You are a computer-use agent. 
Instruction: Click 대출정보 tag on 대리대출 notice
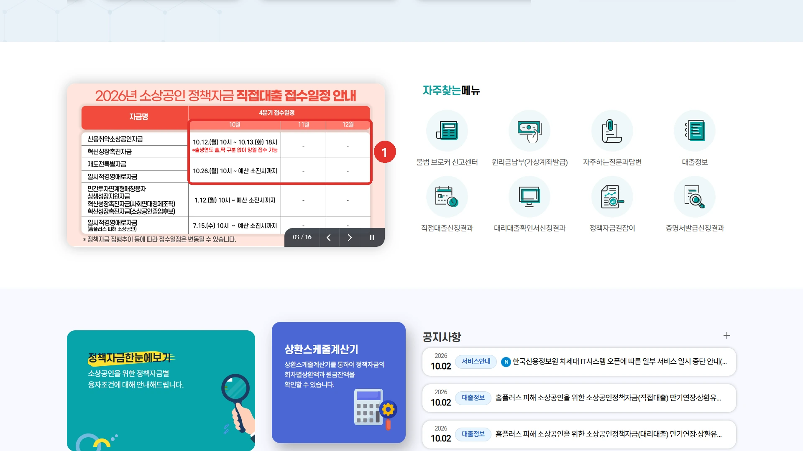click(473, 434)
